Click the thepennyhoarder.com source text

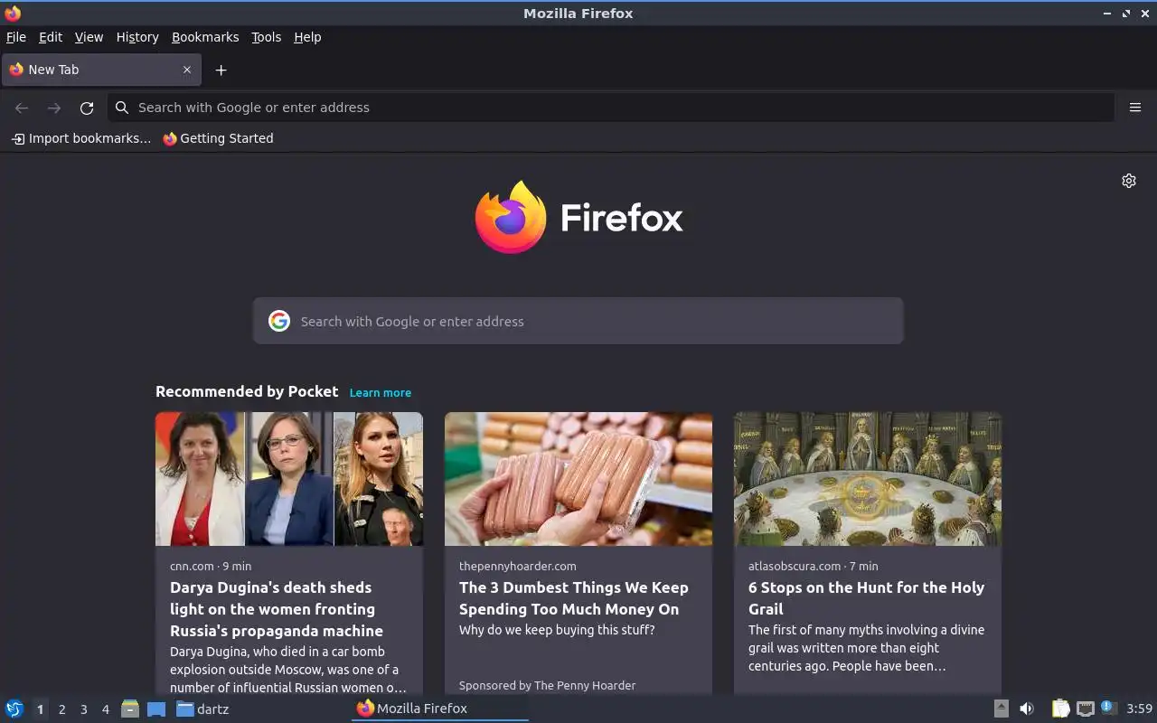point(518,566)
